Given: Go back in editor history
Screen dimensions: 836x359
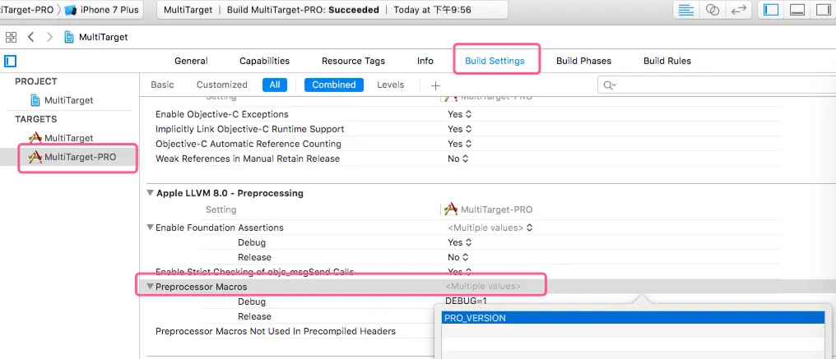Looking at the screenshot, I should (31, 37).
